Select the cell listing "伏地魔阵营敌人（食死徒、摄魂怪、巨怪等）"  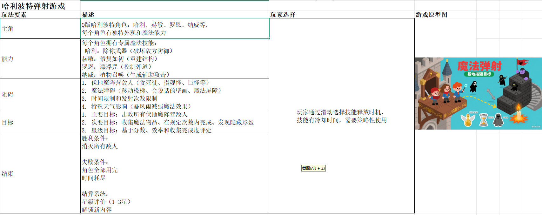click(x=175, y=94)
